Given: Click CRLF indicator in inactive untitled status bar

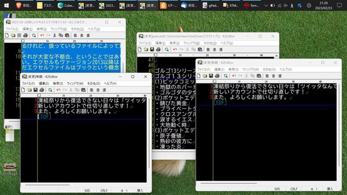Looking at the screenshot, I should 294,188.
